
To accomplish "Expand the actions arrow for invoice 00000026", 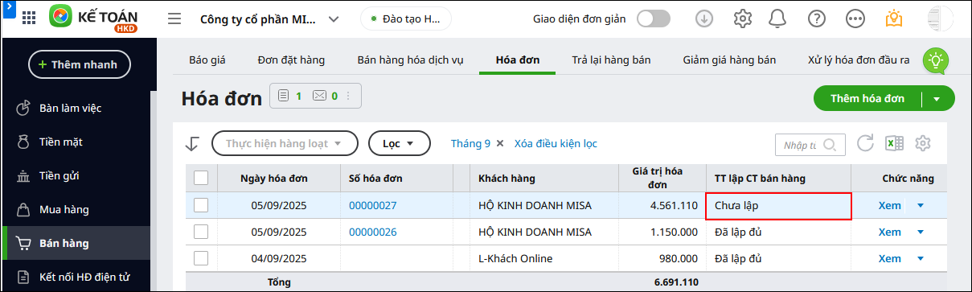I will (921, 232).
